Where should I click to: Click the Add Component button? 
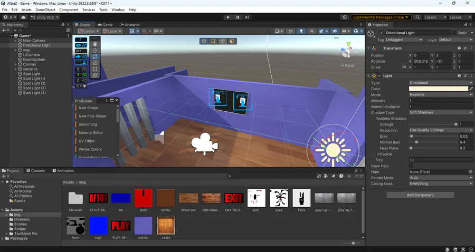[x=420, y=195]
